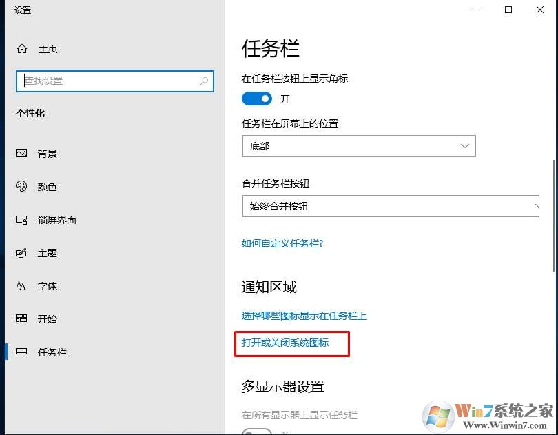Open the 打开或关闭系统图标 link

pyautogui.click(x=285, y=343)
